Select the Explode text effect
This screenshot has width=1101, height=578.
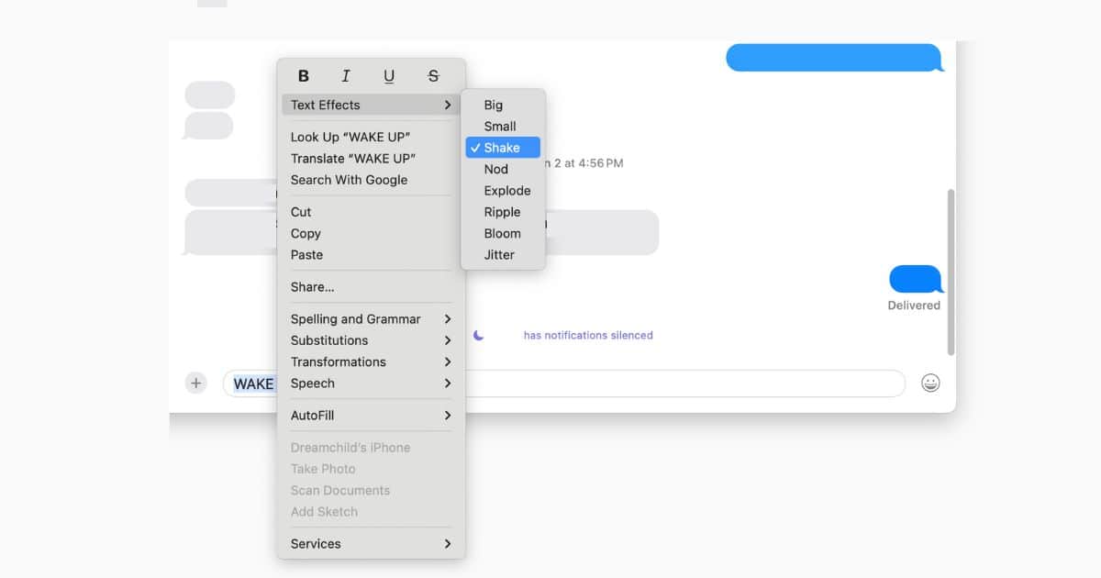[506, 191]
